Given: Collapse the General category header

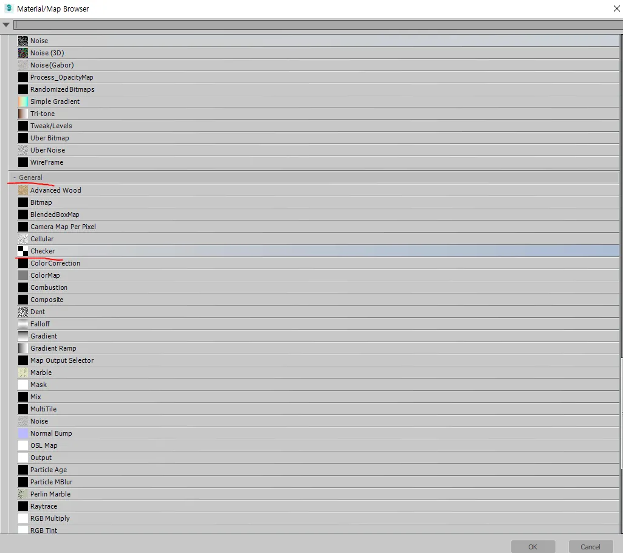Looking at the screenshot, I should pyautogui.click(x=15, y=177).
